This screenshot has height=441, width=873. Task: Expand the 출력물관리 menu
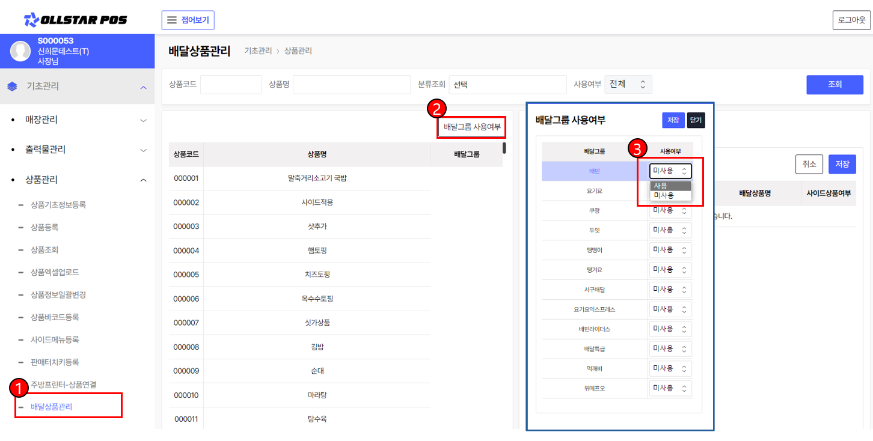point(143,150)
